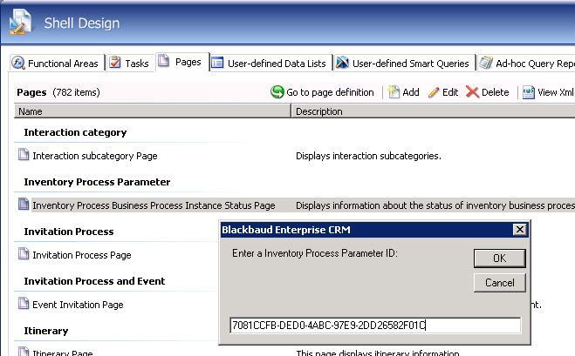The image size is (575, 356).
Task: Click the Interaction subcategory Page row icon
Action: (24, 154)
